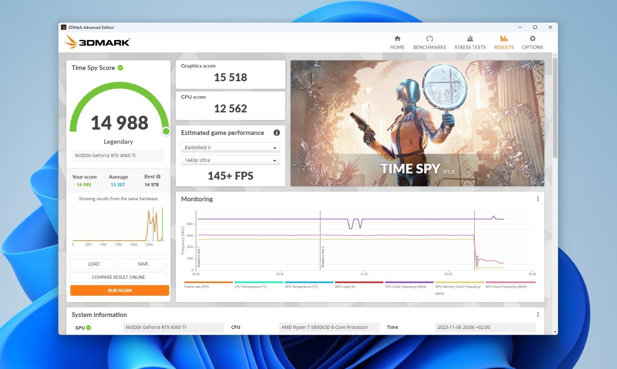Expand the Battlefield V game dropdown
Image resolution: width=617 pixels, height=369 pixels.
(x=230, y=147)
